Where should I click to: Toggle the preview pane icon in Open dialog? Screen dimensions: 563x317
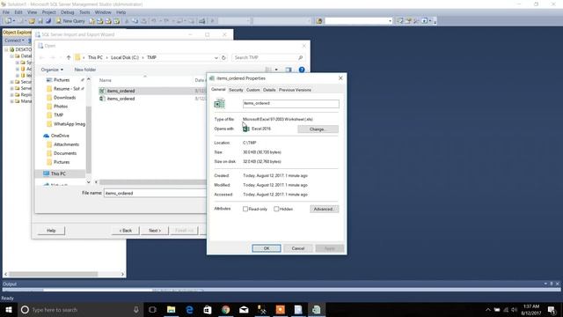pos(289,70)
